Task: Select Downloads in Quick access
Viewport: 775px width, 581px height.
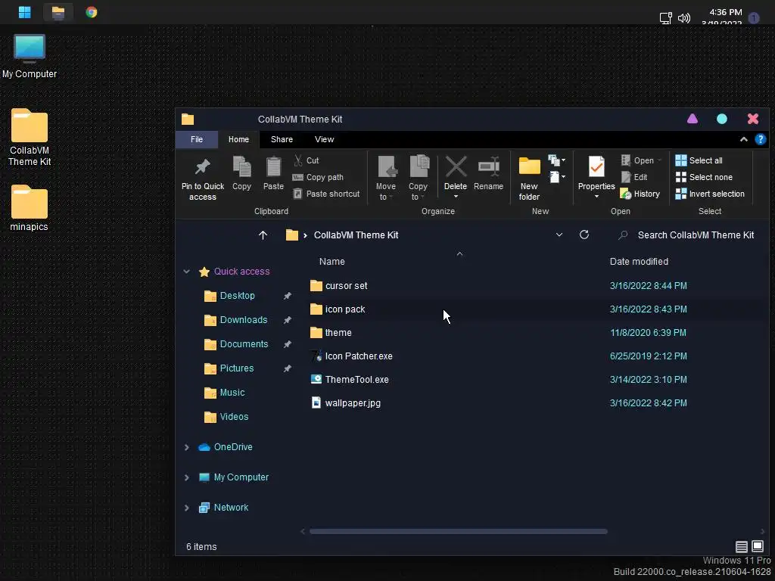Action: click(x=244, y=320)
